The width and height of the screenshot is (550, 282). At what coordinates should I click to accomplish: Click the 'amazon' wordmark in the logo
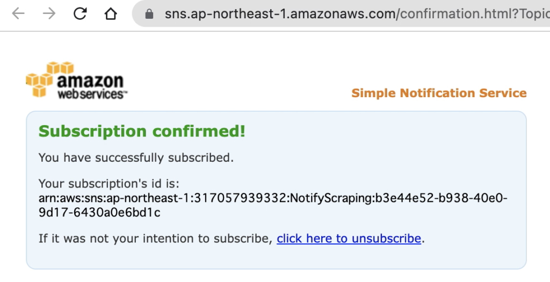(x=90, y=81)
